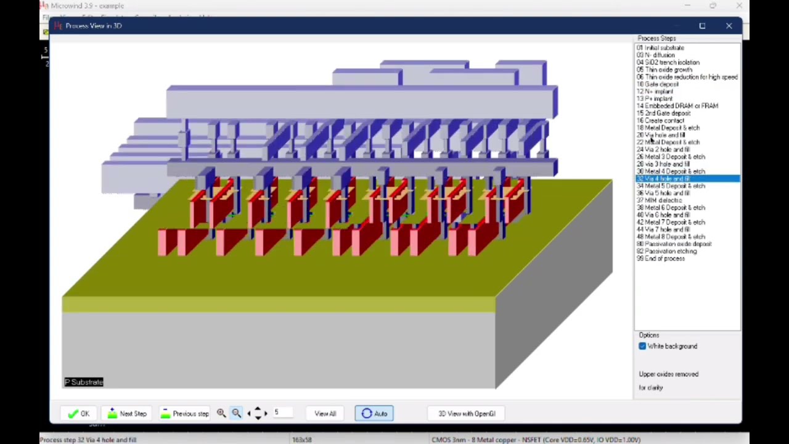Viewport: 789px width, 444px height.
Task: Pan the 3D view left with the left arrow
Action: (250, 414)
